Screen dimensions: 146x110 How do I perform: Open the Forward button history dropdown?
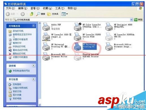[x=27, y=14]
